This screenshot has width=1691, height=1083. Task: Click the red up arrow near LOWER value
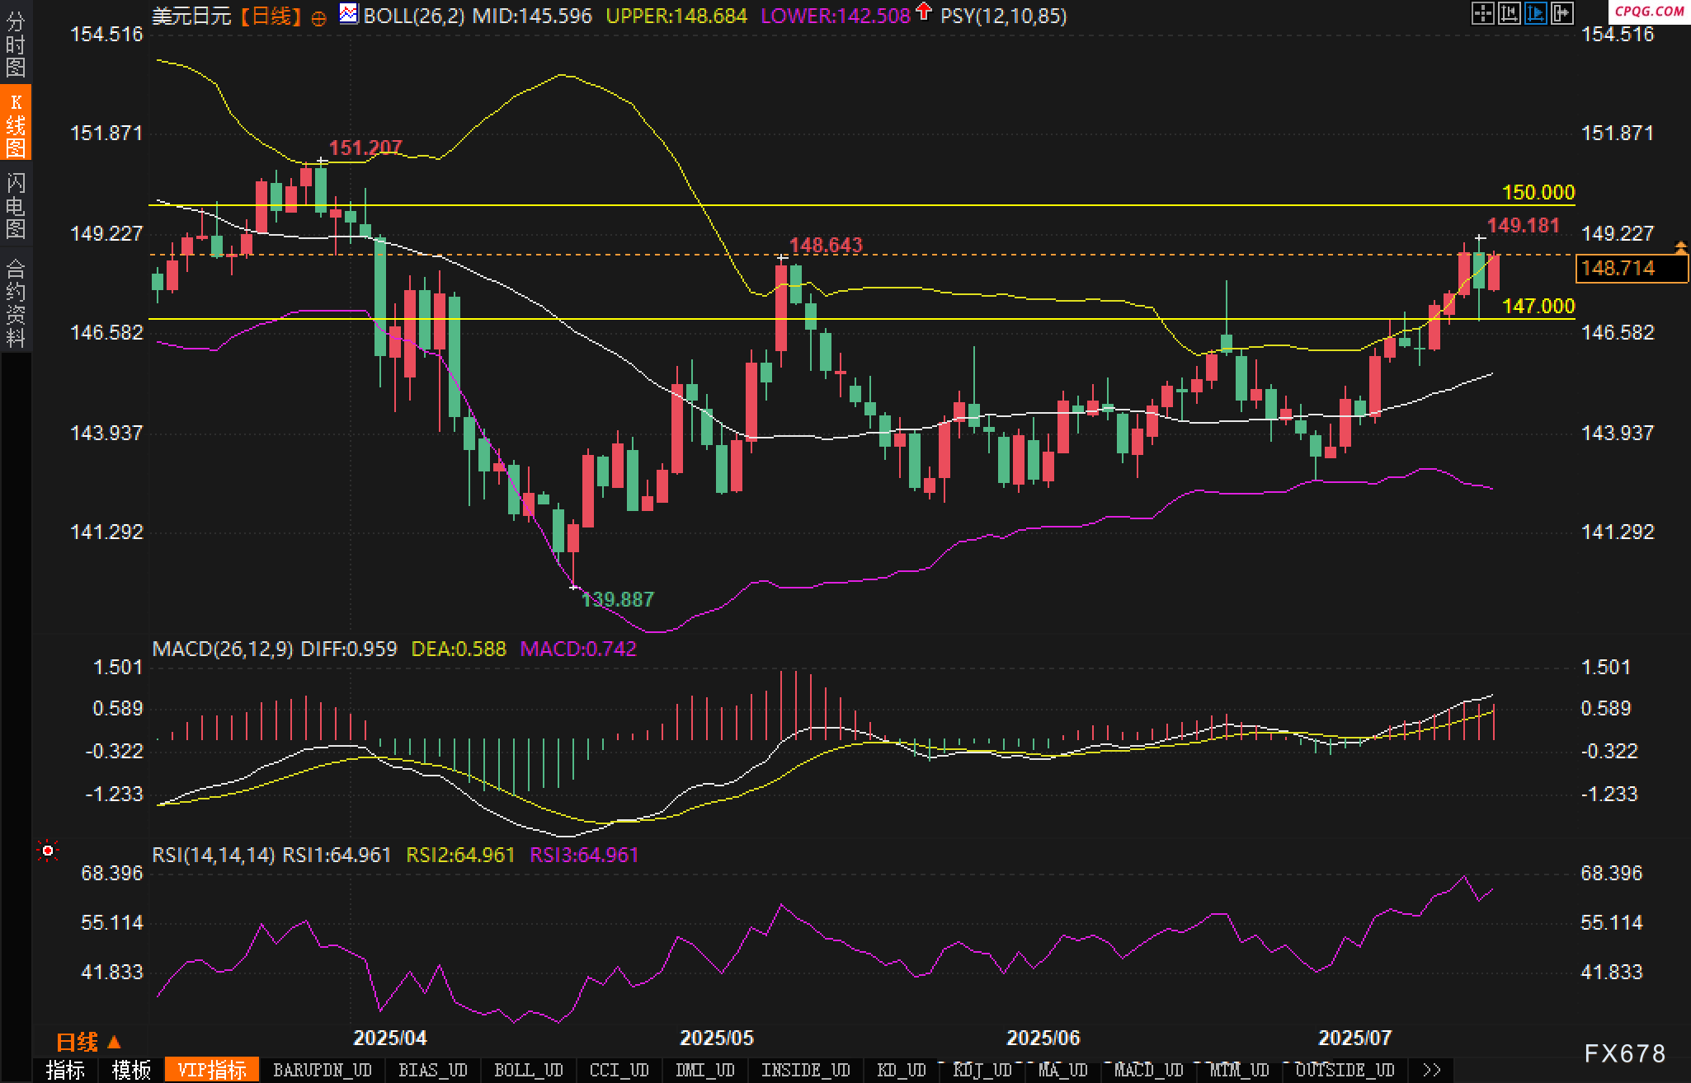(x=923, y=12)
